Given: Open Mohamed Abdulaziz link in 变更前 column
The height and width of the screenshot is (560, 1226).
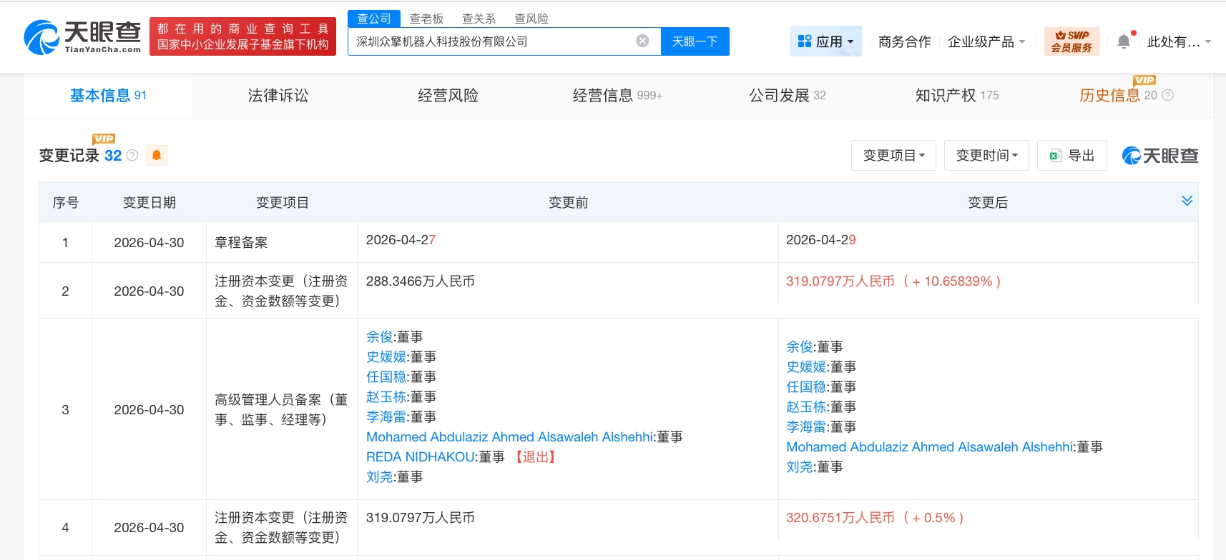Looking at the screenshot, I should [x=509, y=436].
